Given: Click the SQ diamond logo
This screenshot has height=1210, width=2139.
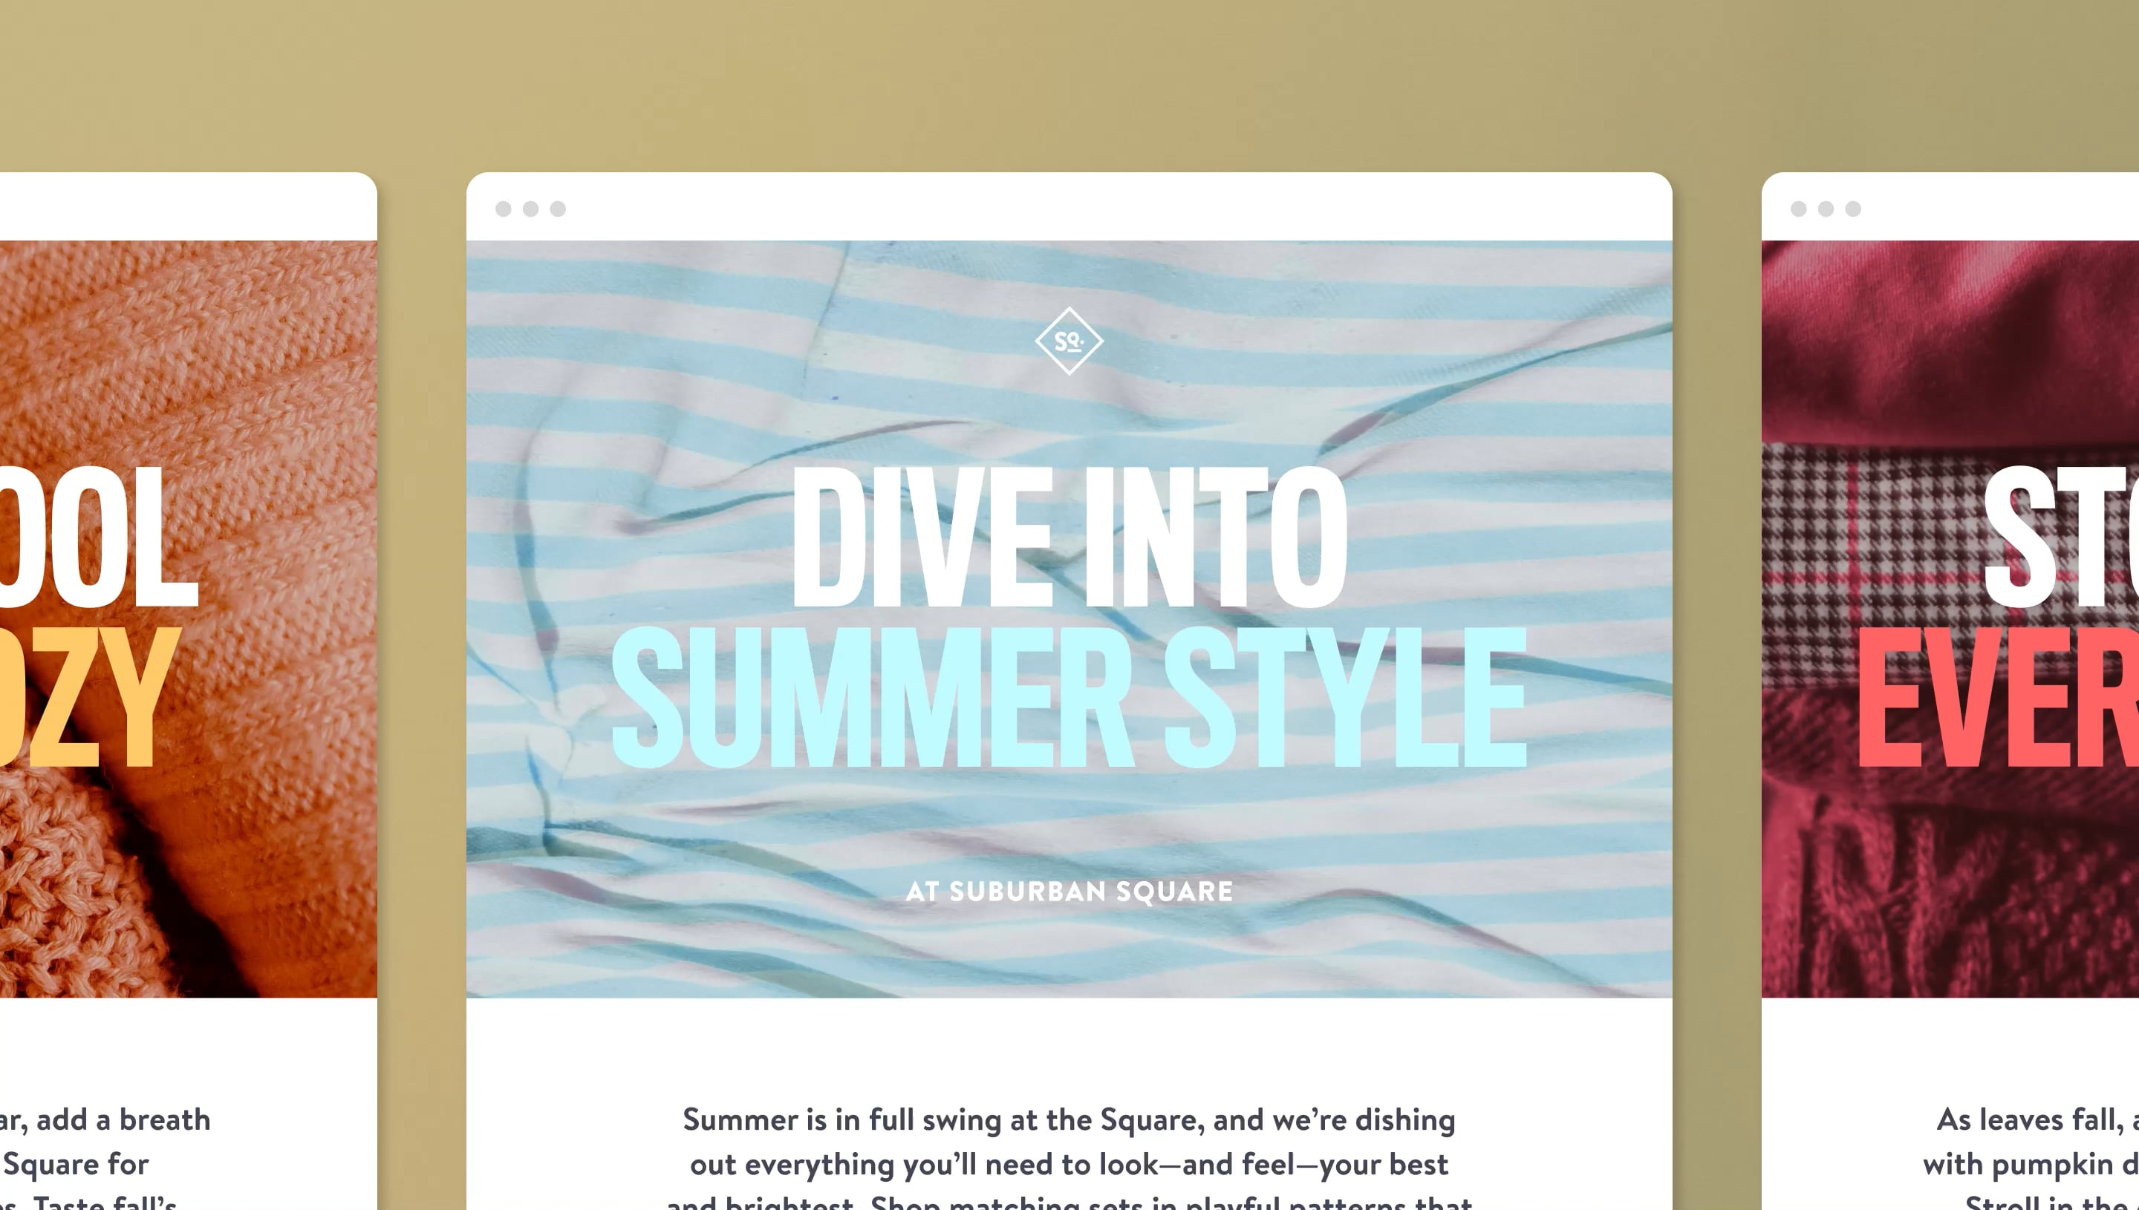Looking at the screenshot, I should [1069, 341].
